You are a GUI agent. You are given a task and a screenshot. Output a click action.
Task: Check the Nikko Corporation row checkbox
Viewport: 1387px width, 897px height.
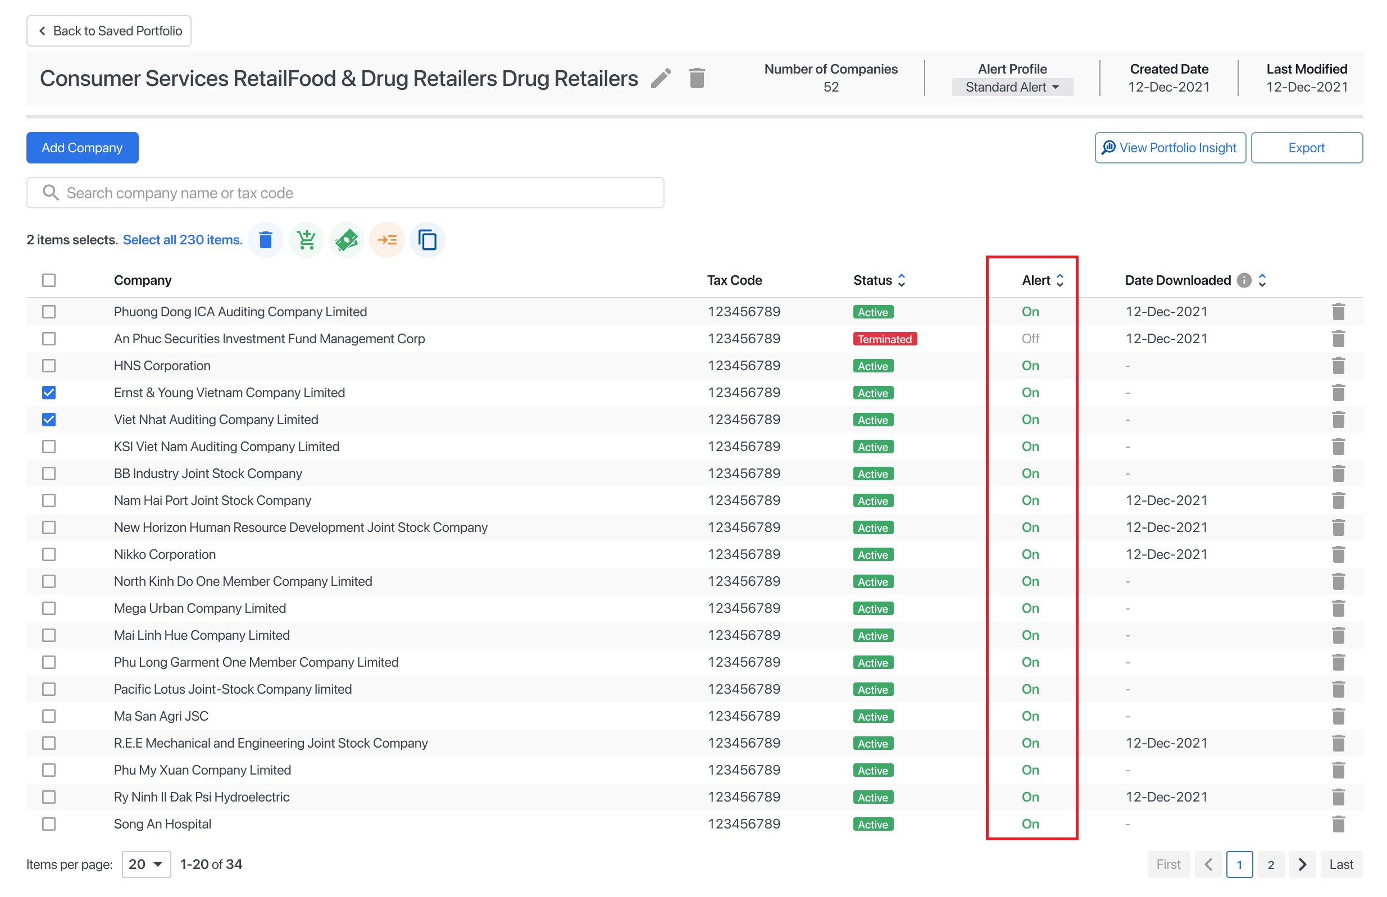(x=49, y=554)
